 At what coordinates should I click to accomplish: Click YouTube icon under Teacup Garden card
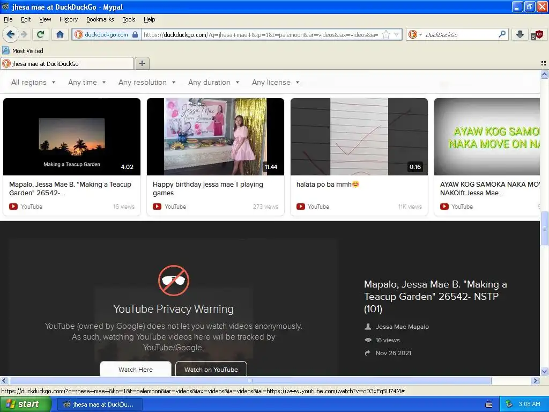point(13,207)
